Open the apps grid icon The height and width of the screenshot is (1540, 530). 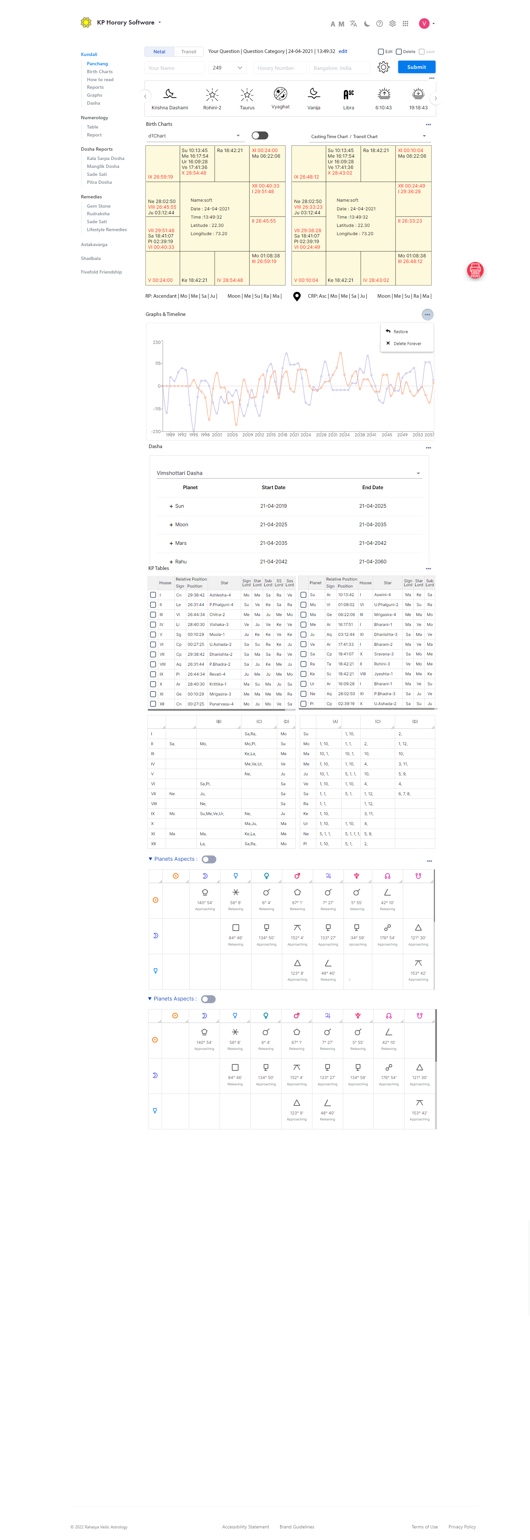405,24
